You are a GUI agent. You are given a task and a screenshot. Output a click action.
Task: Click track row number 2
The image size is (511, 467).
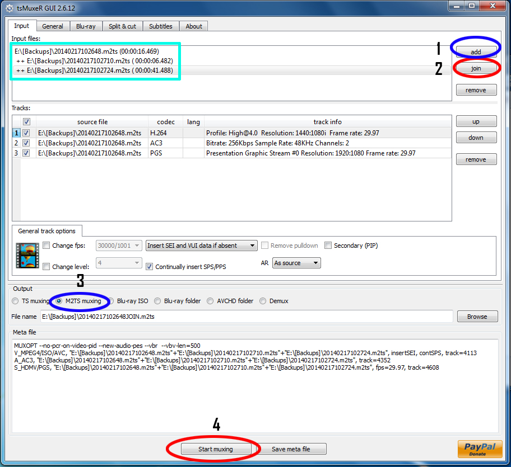(x=16, y=143)
